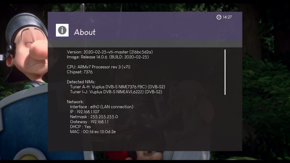Select the DHCP Yes line
The width and height of the screenshot is (290, 163).
click(80, 127)
